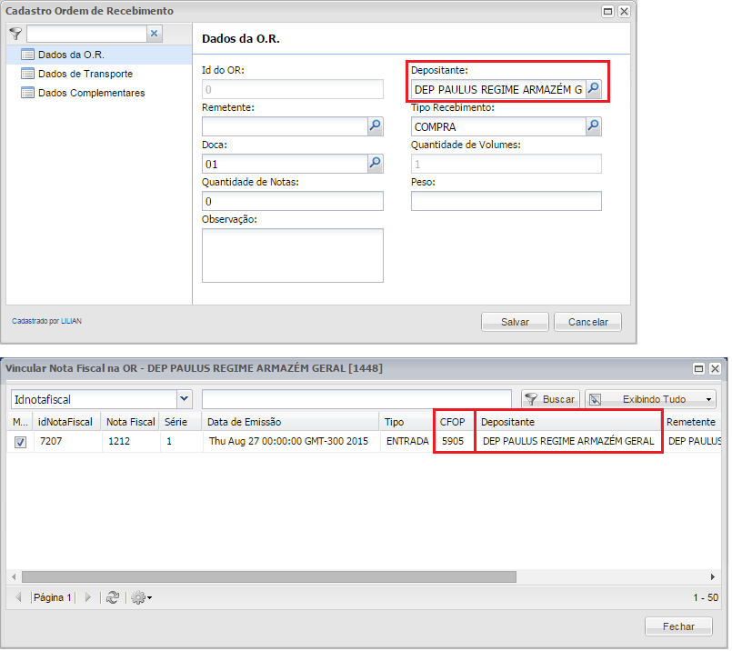Click the Fechar button
The height and width of the screenshot is (651, 732).
678,626
